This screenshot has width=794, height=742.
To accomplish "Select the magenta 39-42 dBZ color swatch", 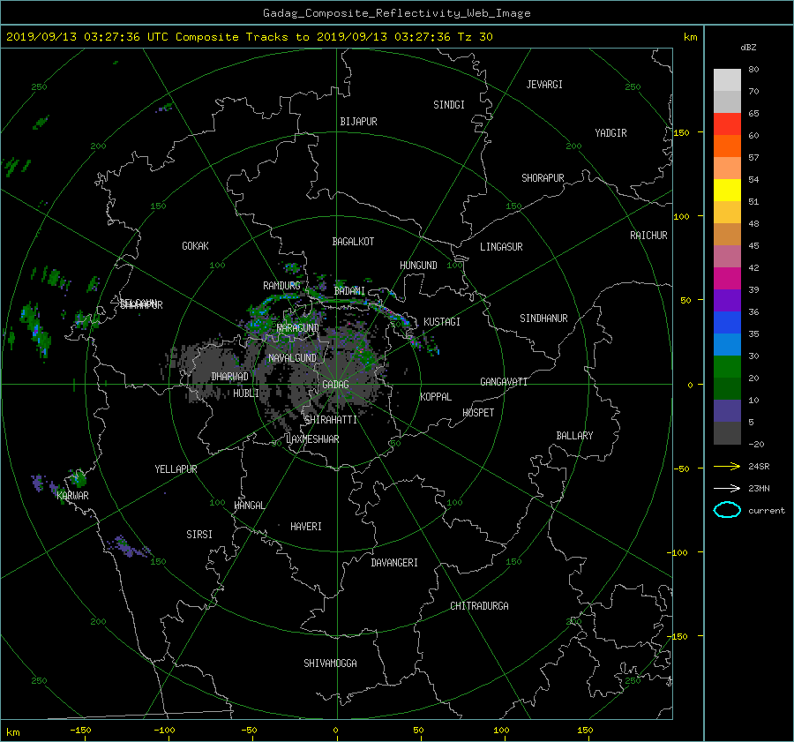I will [727, 279].
